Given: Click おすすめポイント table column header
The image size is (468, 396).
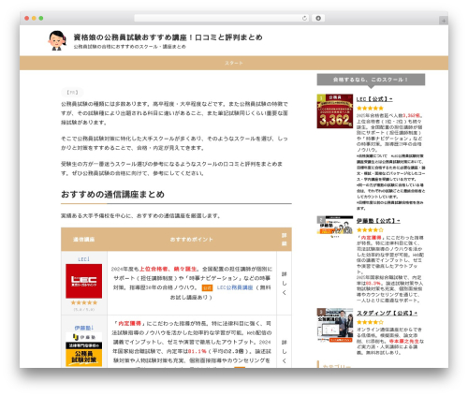Looking at the screenshot, I should tap(192, 240).
